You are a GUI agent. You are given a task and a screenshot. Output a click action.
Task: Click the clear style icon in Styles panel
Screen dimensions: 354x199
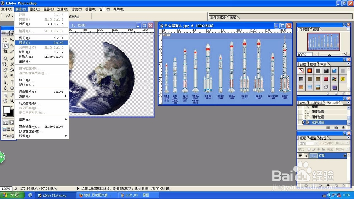[x=328, y=93]
